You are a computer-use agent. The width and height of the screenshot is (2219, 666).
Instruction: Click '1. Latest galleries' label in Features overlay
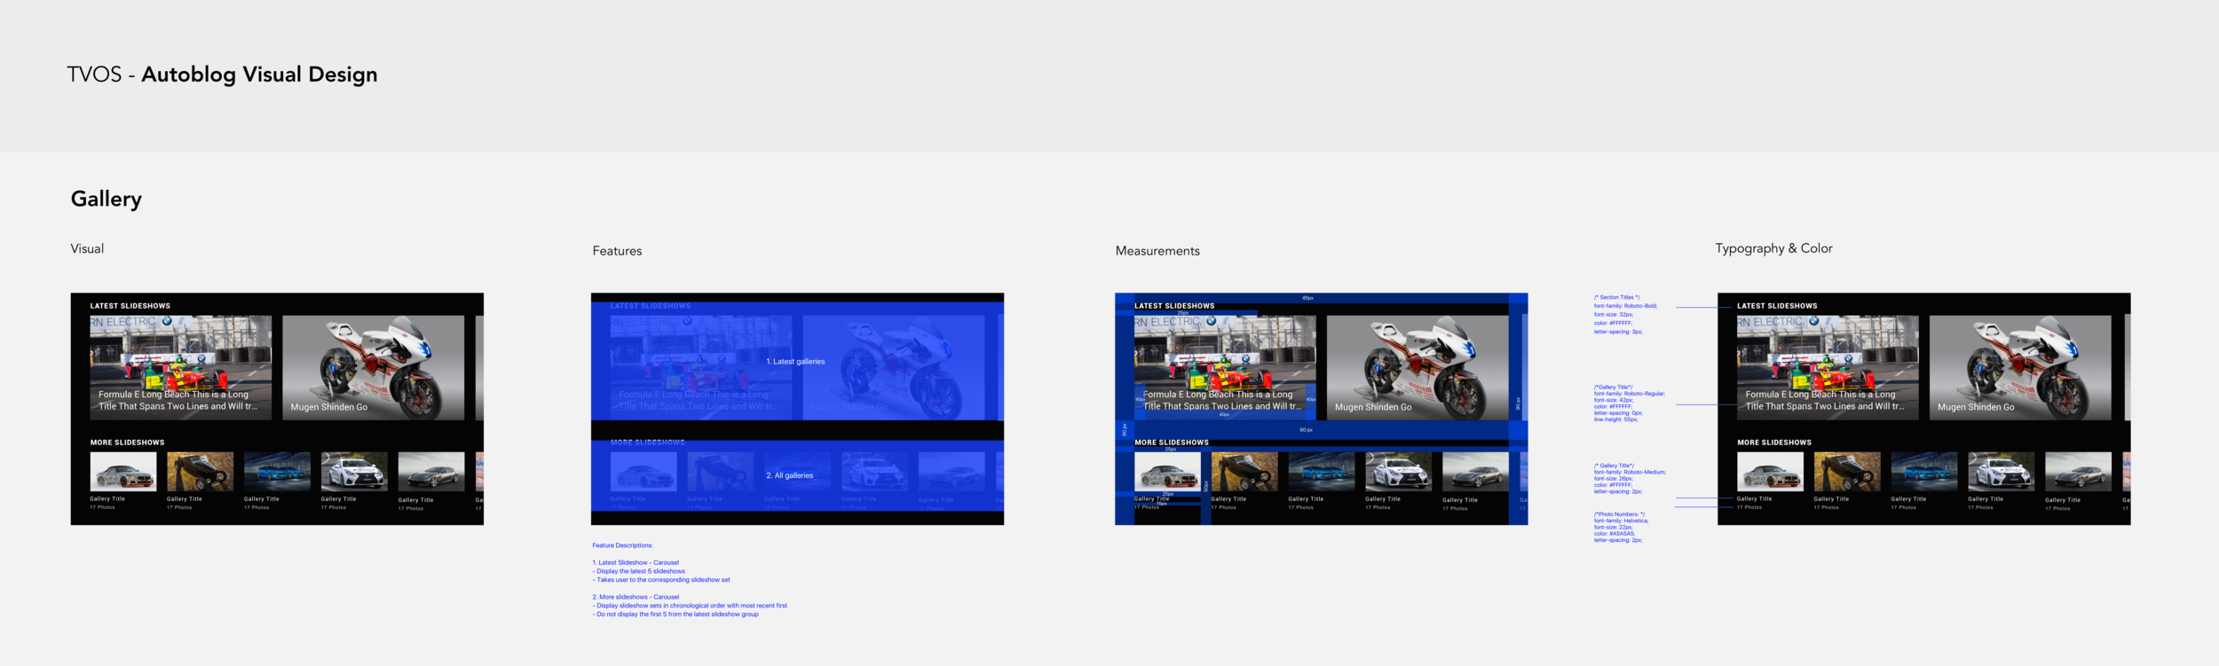click(795, 362)
